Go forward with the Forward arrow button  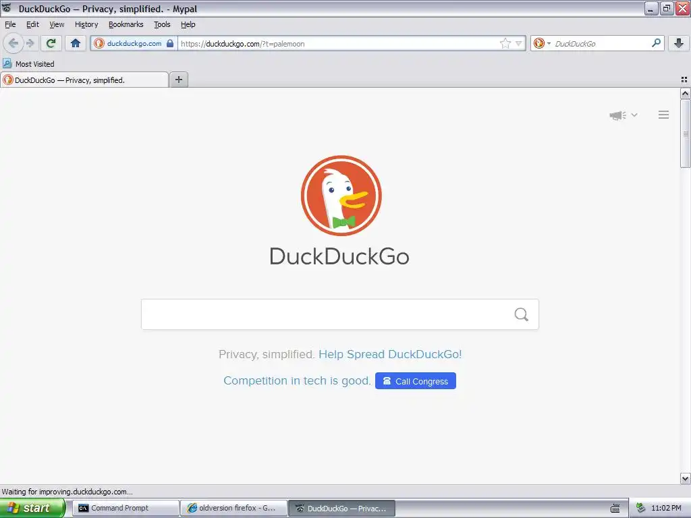[30, 43]
